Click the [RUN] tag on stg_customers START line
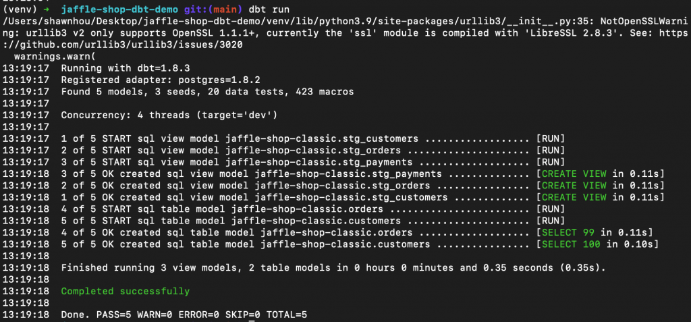This screenshot has height=322, width=691. click(x=550, y=139)
